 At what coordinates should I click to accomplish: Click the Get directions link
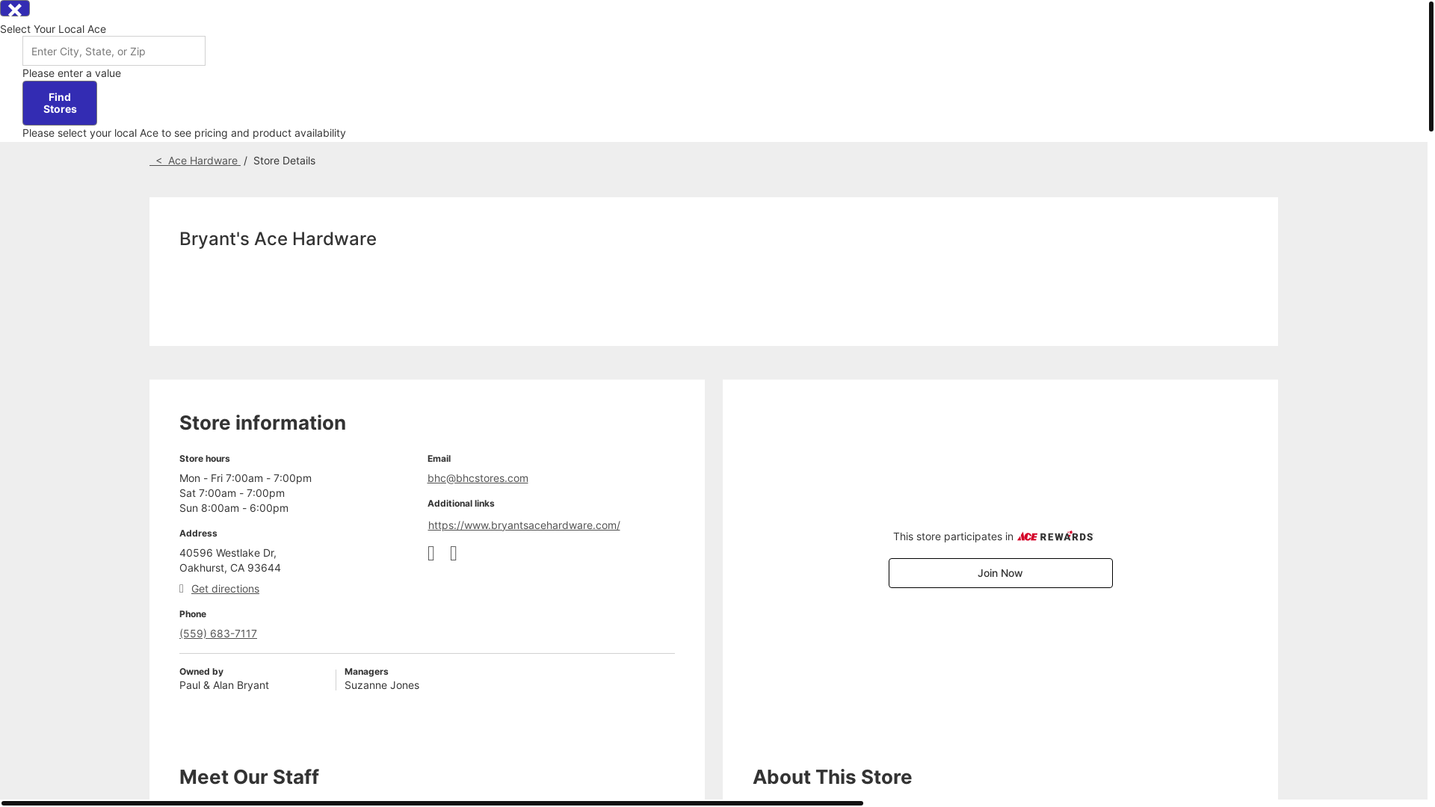(x=225, y=589)
